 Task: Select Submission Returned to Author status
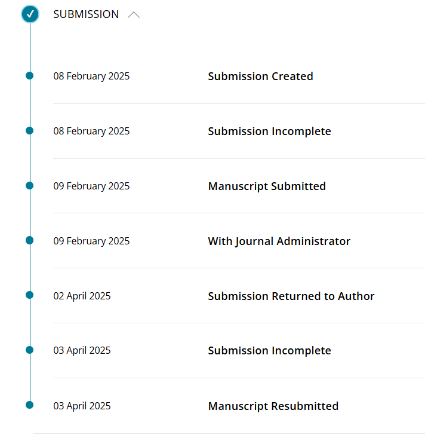pos(291,296)
